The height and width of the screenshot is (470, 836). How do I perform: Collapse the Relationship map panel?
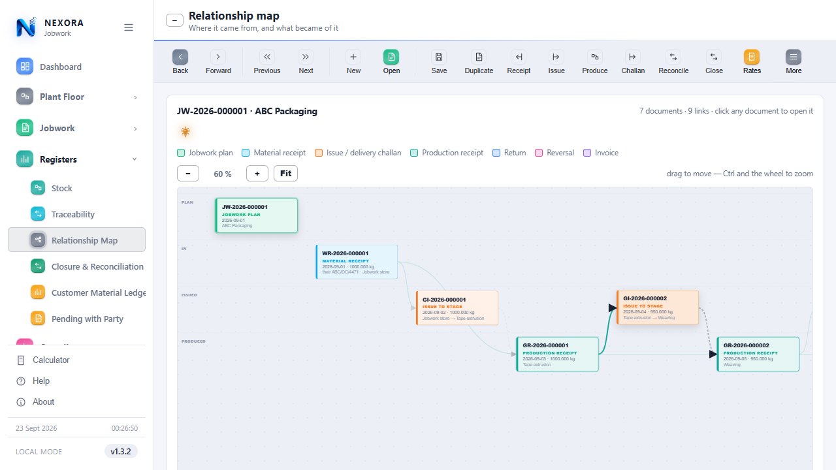pos(174,20)
